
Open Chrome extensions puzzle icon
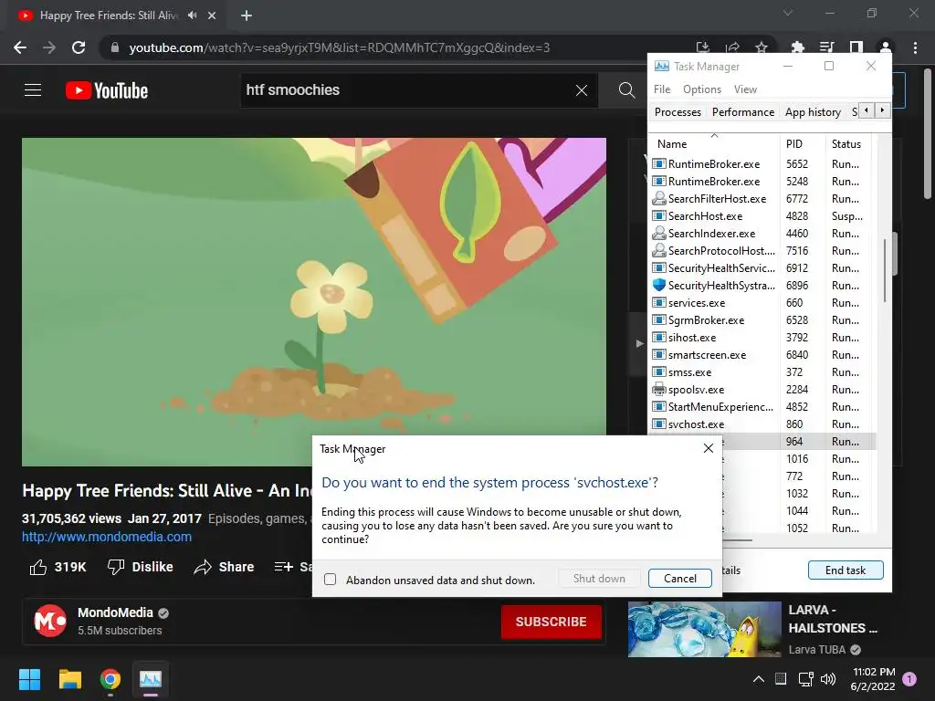click(x=797, y=47)
